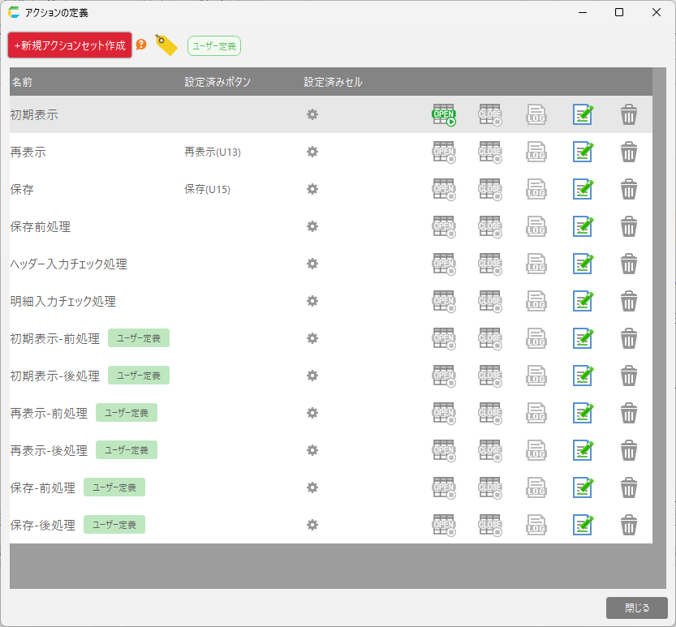Open LOG icon for 初期表示-後処理 row
676x627 pixels.
[536, 376]
